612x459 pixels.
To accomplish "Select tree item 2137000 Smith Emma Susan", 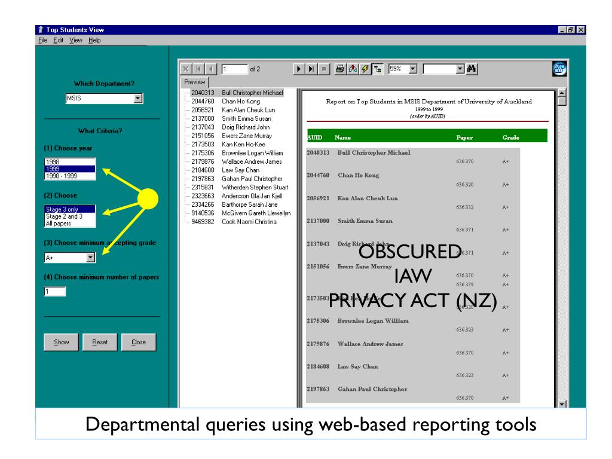I will (x=231, y=119).
